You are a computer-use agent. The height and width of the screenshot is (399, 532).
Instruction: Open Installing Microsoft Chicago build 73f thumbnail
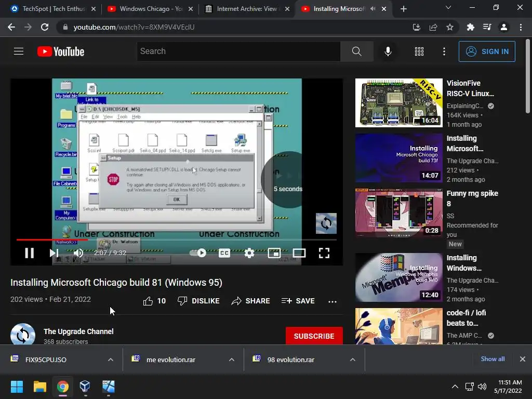coord(398,158)
